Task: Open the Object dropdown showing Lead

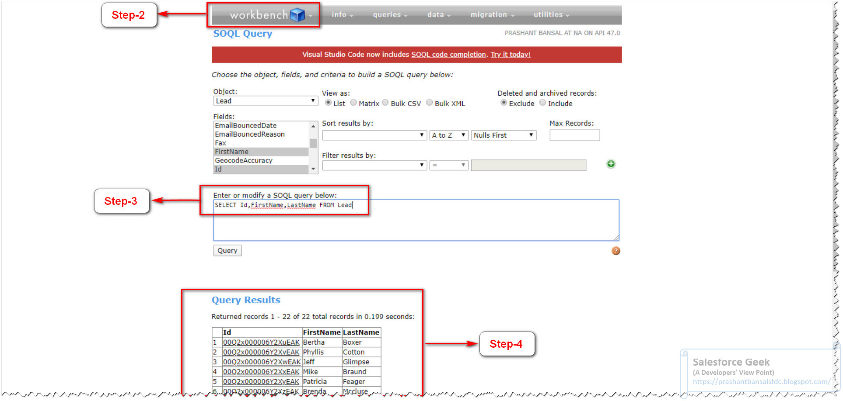Action: pyautogui.click(x=266, y=101)
